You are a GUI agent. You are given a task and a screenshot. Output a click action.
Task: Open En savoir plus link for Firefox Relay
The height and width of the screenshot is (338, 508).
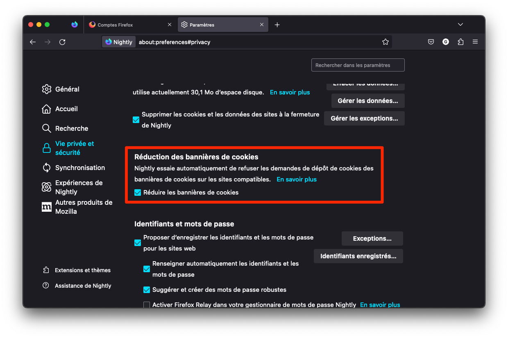click(x=380, y=304)
